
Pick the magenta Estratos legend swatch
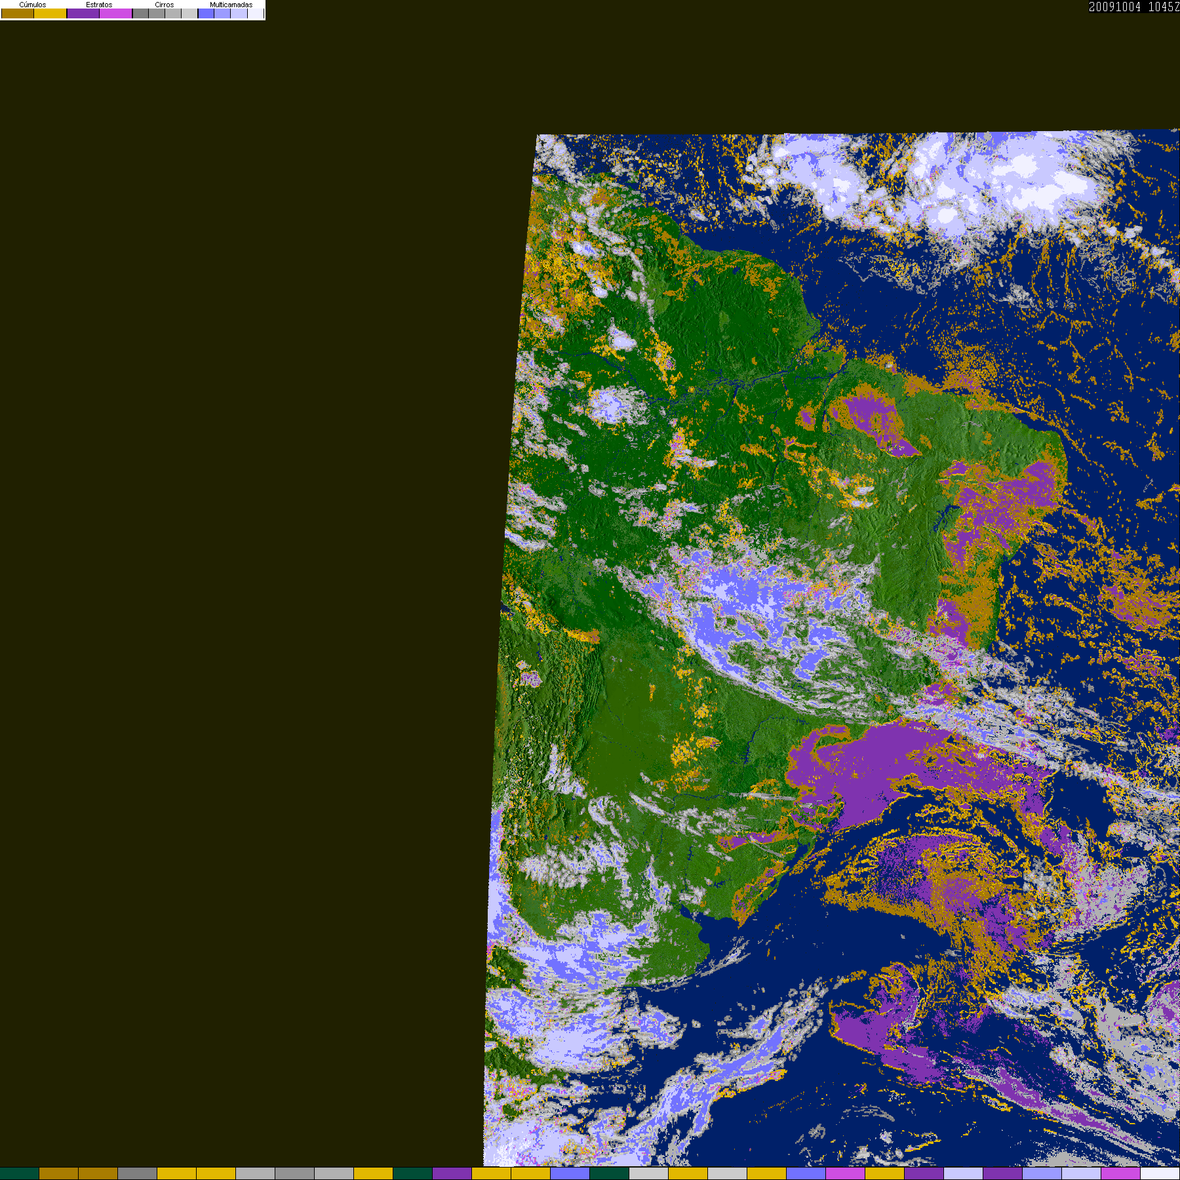click(116, 14)
